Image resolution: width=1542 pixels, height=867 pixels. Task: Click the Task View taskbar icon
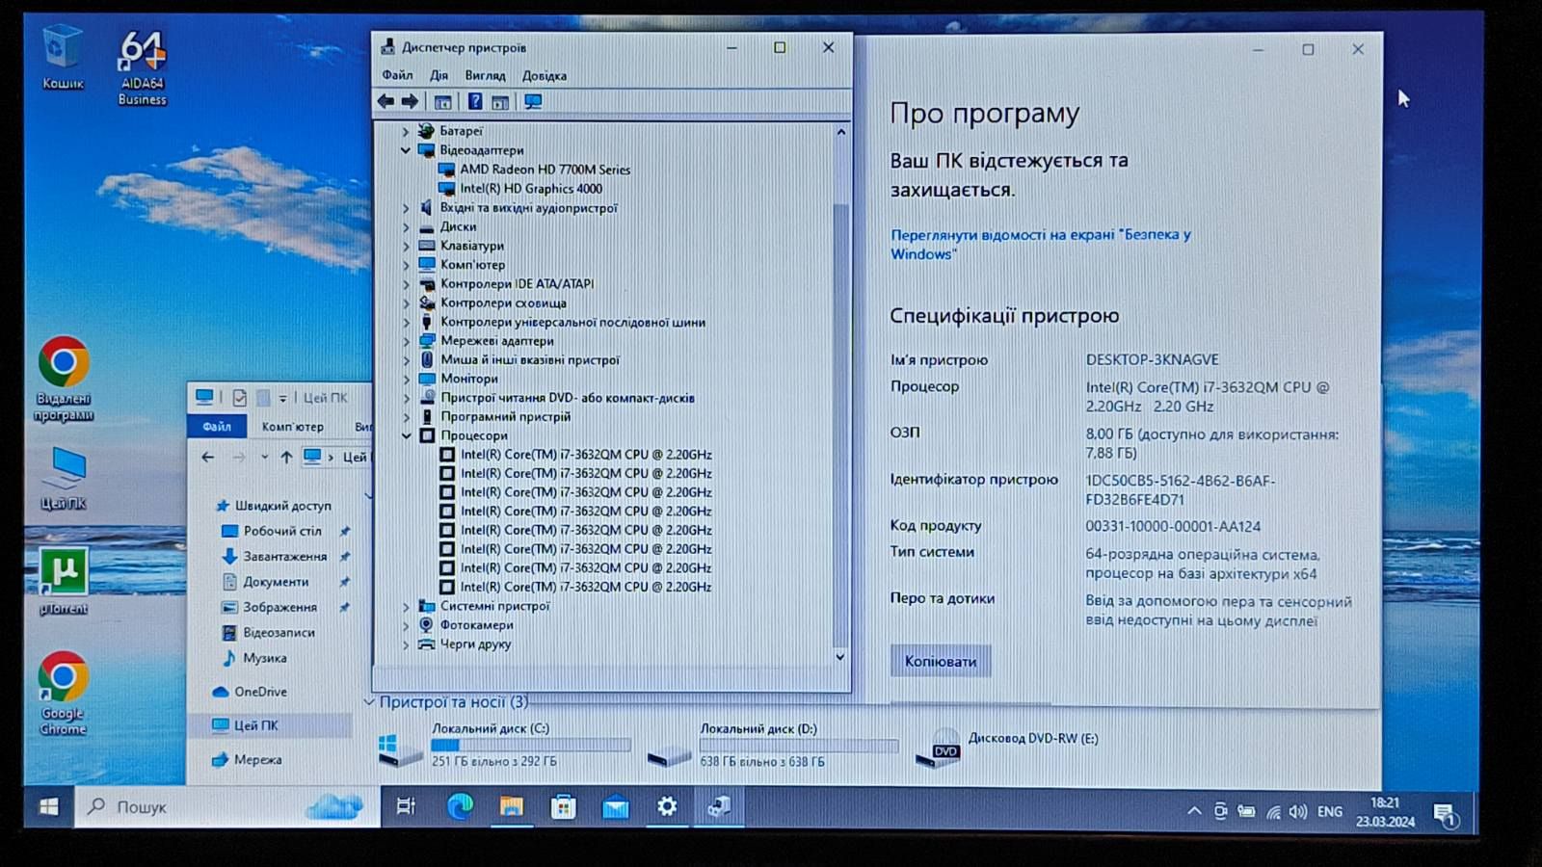406,807
